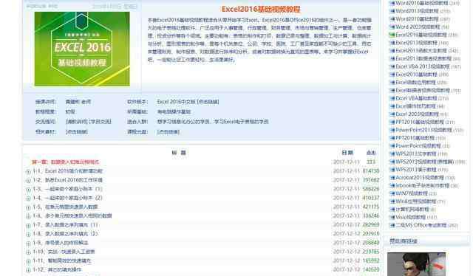Open lesson 1-1 Excel 2016 introduction
Image resolution: width=473 pixels, height=276 pixels.
[67, 171]
